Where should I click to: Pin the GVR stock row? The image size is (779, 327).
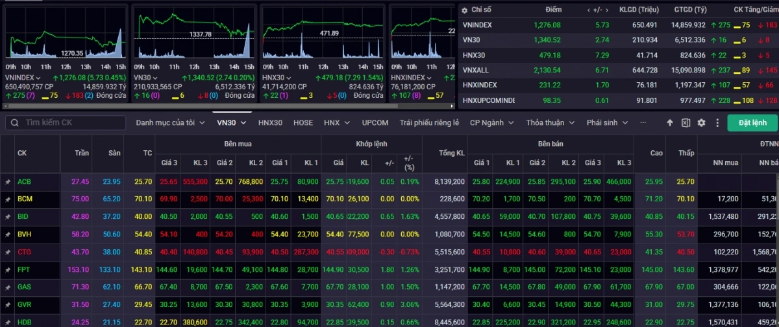[7, 304]
